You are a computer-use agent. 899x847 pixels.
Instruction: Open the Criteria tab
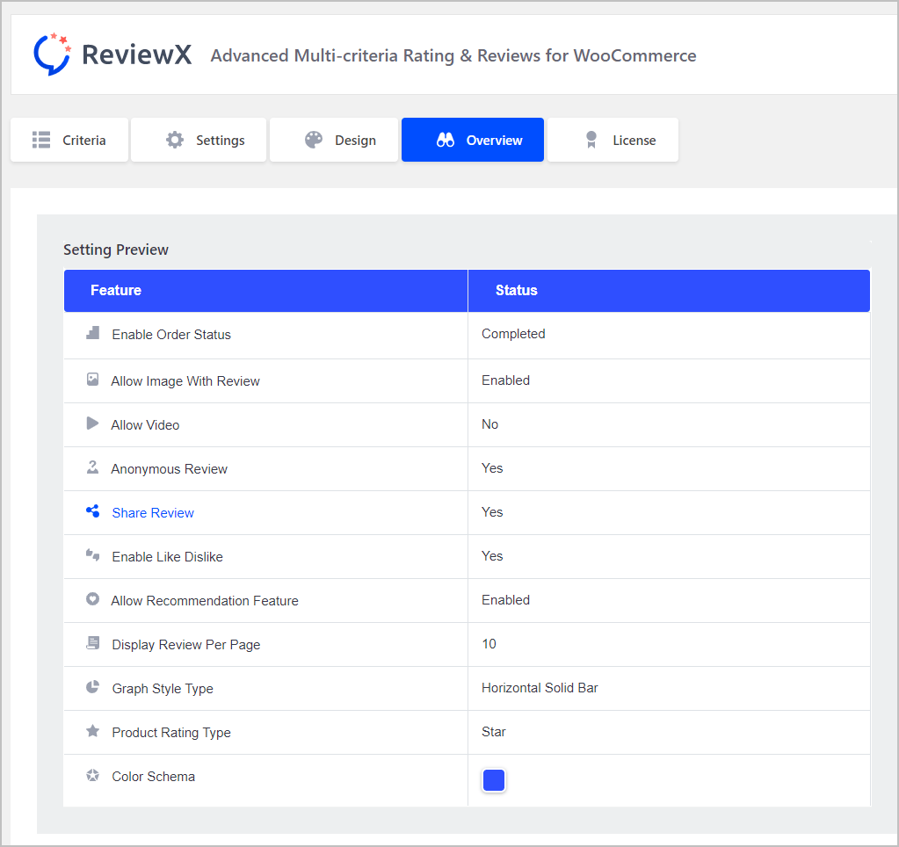click(69, 141)
